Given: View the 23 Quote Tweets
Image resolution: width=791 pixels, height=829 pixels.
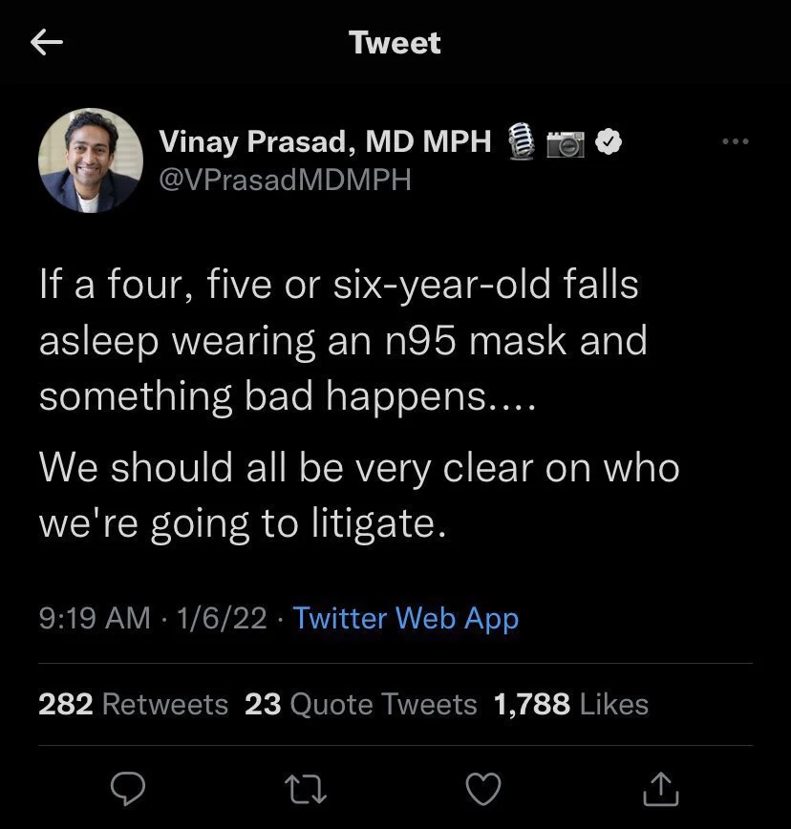Looking at the screenshot, I should click(360, 705).
